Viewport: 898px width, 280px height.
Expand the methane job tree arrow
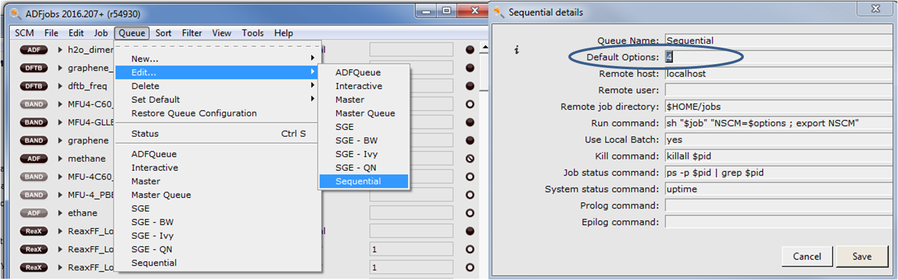coord(60,159)
